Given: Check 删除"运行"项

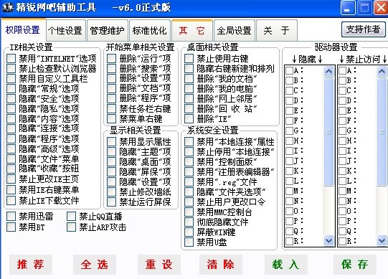Looking at the screenshot, I should pos(112,58).
